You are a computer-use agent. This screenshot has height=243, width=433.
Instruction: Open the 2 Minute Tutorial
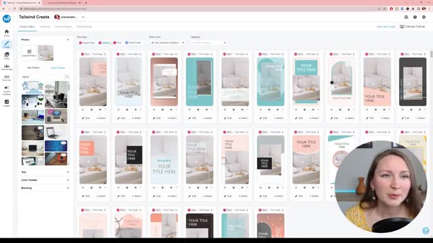click(412, 27)
